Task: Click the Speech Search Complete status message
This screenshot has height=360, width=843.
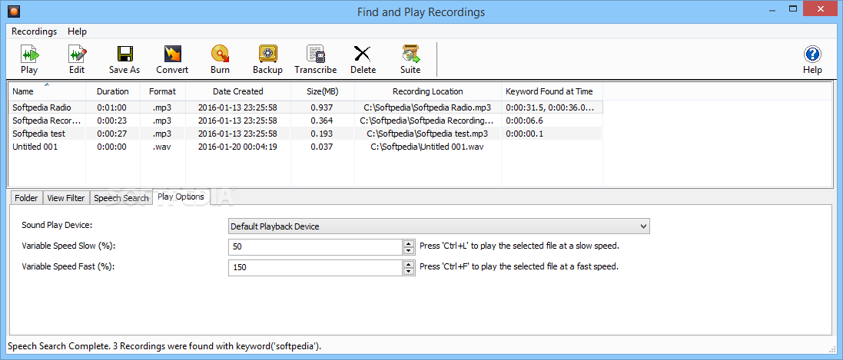Action: 164,346
